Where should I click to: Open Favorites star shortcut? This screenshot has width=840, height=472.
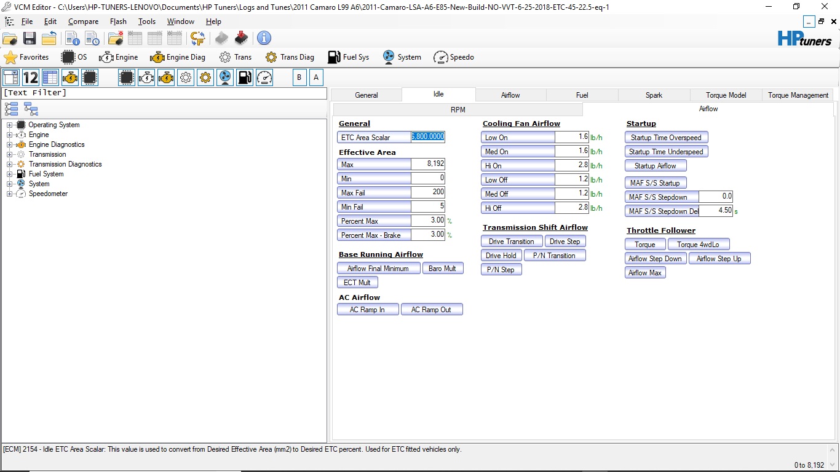point(26,57)
